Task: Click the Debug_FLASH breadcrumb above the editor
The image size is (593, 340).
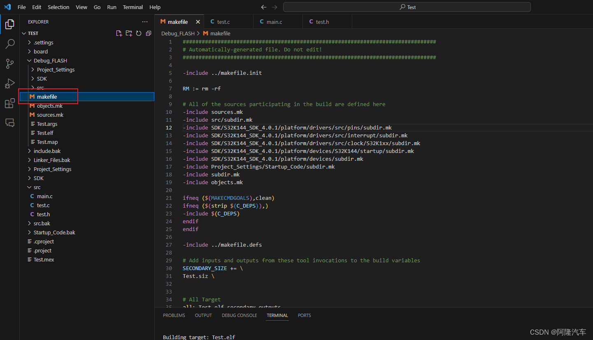Action: click(x=178, y=33)
